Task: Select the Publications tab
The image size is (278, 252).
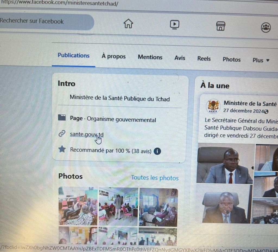Action: tap(74, 56)
